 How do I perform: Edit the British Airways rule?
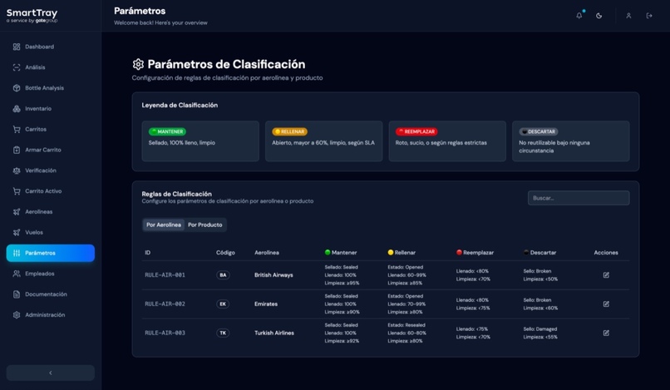click(x=606, y=275)
